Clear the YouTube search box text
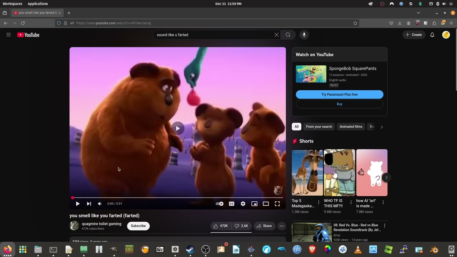457x257 pixels. click(276, 35)
